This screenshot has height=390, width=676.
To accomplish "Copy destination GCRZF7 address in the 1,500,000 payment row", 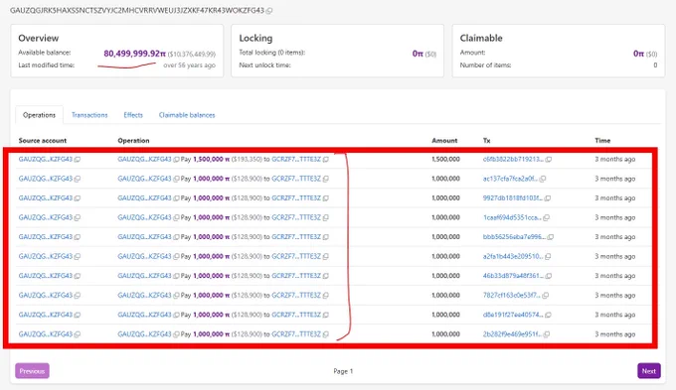I will pyautogui.click(x=325, y=159).
